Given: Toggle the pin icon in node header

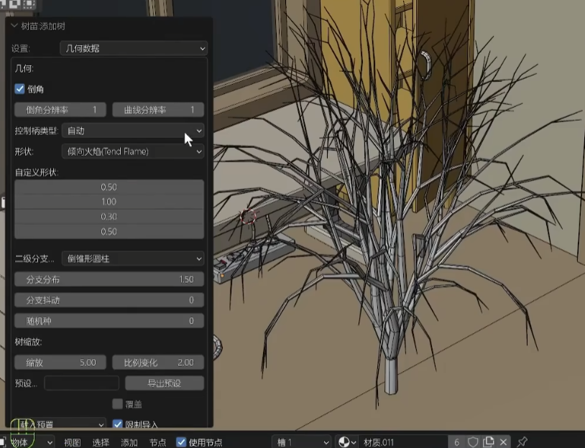Looking at the screenshot, I should (x=522, y=442).
